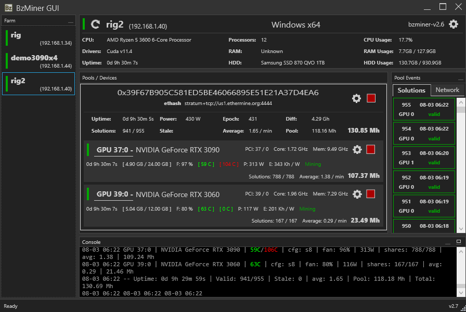The width and height of the screenshot is (466, 312).
Task: Click the BzMiner app icon in title bar
Action: coord(8,8)
